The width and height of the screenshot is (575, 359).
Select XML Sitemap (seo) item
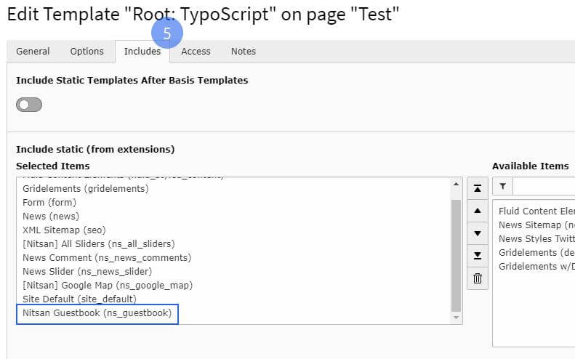65,230
